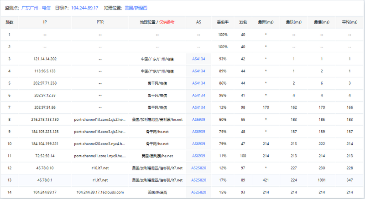Viewport: 365px width, 199px height.
Task: Click latest value 421 in hop 13
Action: (x=266, y=180)
